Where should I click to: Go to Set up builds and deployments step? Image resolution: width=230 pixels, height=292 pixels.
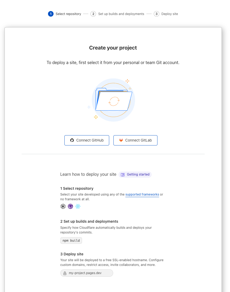click(x=121, y=14)
